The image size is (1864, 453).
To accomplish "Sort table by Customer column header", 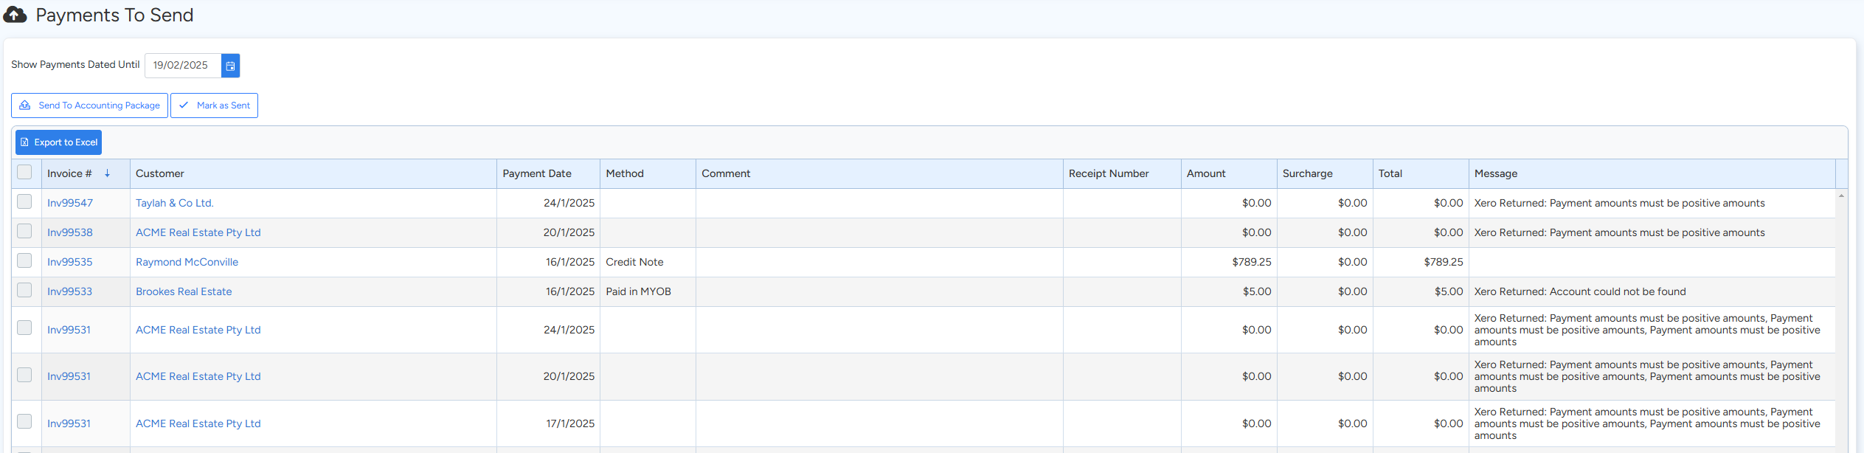I will click(160, 173).
